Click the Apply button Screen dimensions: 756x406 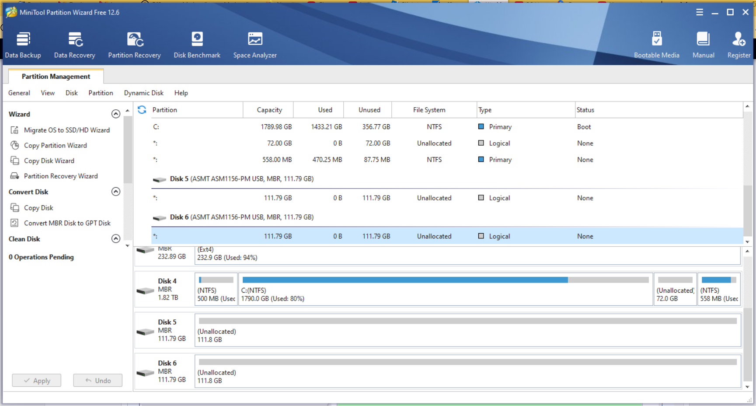point(37,381)
